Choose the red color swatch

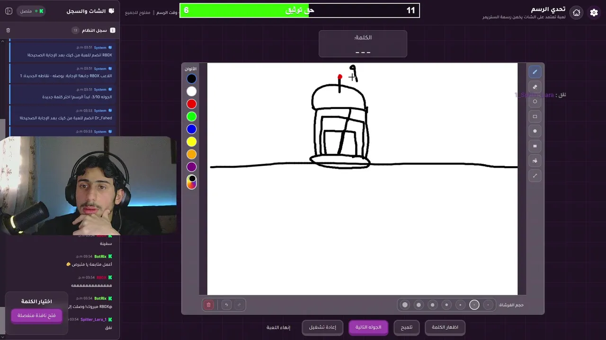(191, 104)
